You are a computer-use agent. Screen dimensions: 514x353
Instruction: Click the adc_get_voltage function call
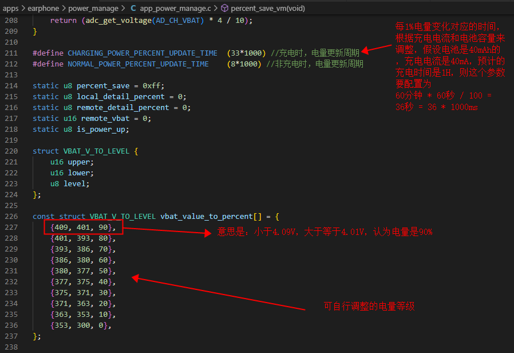(x=118, y=20)
